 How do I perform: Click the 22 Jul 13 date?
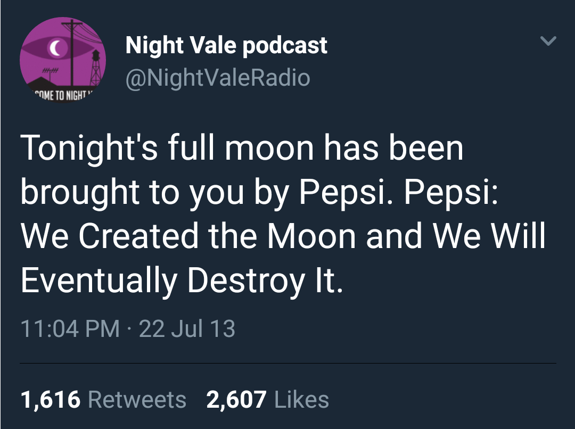tap(187, 328)
